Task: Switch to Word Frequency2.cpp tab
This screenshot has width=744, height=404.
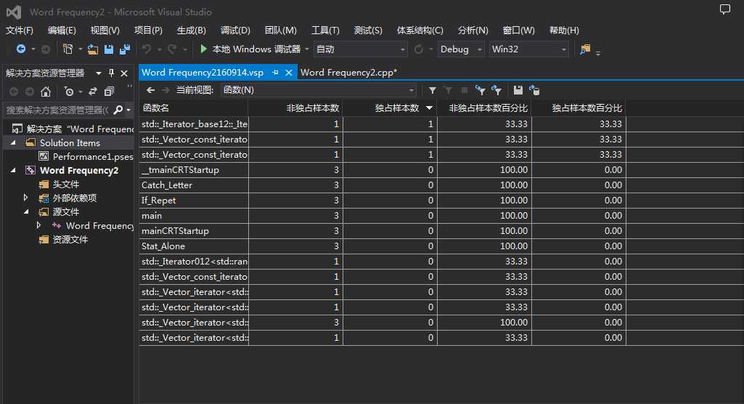Action: click(348, 73)
